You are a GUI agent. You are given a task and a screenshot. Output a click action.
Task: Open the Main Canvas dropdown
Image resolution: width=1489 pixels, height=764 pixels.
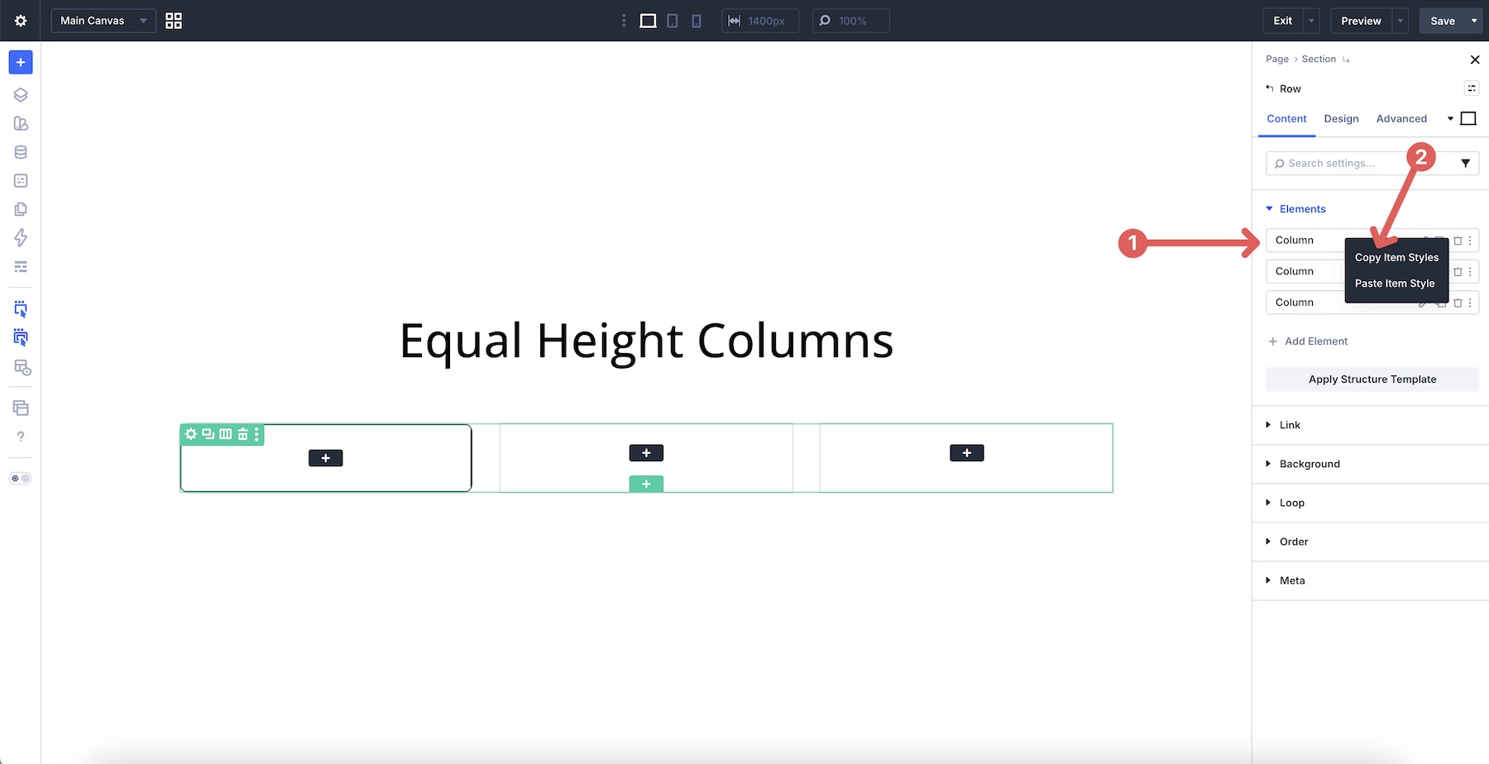103,21
